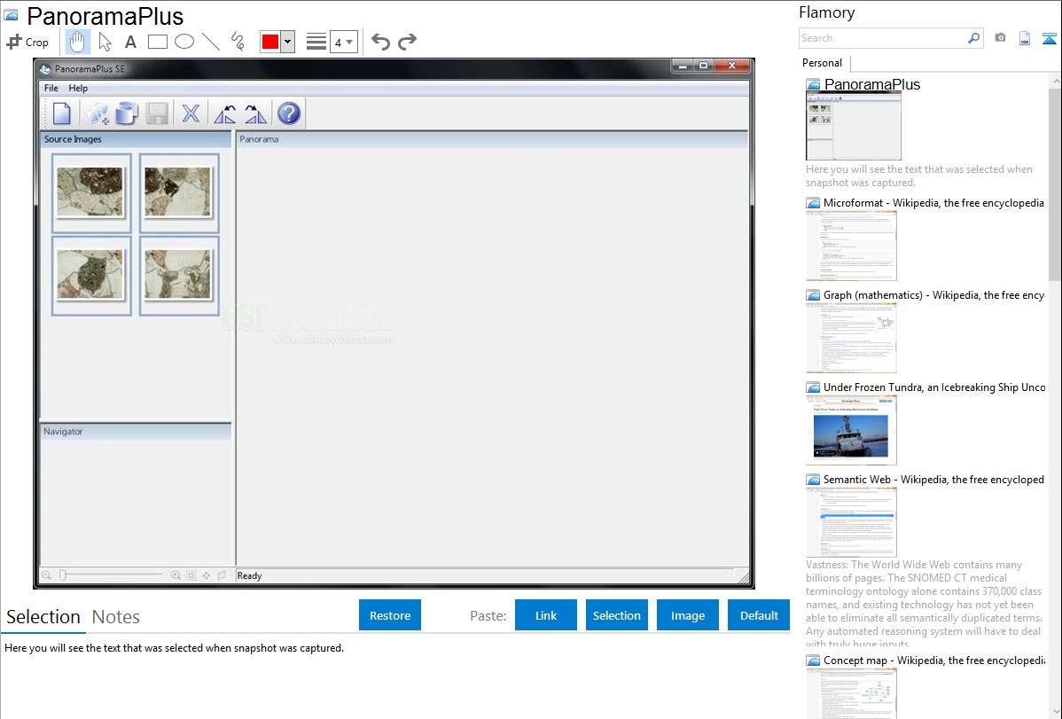Click the document page icon in Flamory
The height and width of the screenshot is (719, 1062).
click(1025, 38)
